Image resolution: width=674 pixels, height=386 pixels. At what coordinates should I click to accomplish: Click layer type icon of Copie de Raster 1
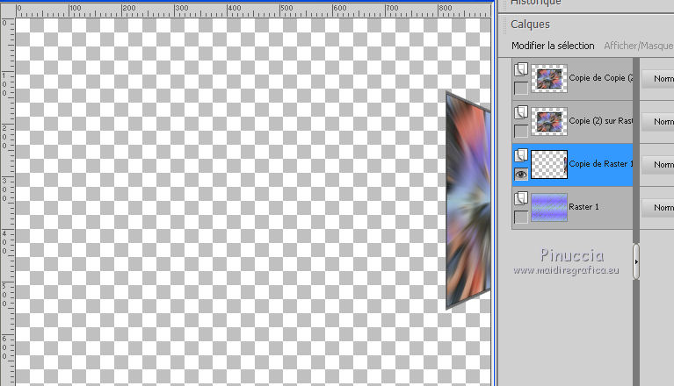click(x=521, y=155)
